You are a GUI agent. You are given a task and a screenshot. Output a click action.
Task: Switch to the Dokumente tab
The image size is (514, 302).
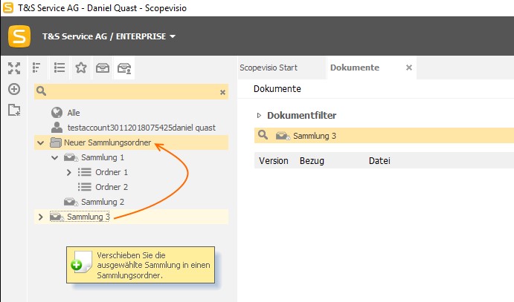point(355,68)
